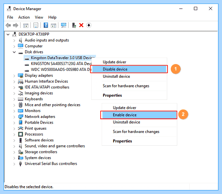Click the Audio inputs and outputs speaker icon
Image resolution: width=222 pixels, height=194 pixels.
[20, 40]
